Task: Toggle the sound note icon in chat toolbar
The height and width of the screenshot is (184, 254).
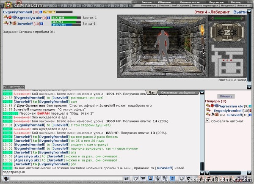Action: (172, 179)
